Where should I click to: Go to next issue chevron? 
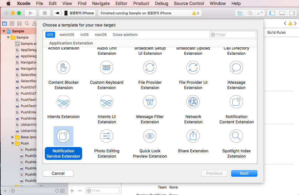click(x=295, y=23)
